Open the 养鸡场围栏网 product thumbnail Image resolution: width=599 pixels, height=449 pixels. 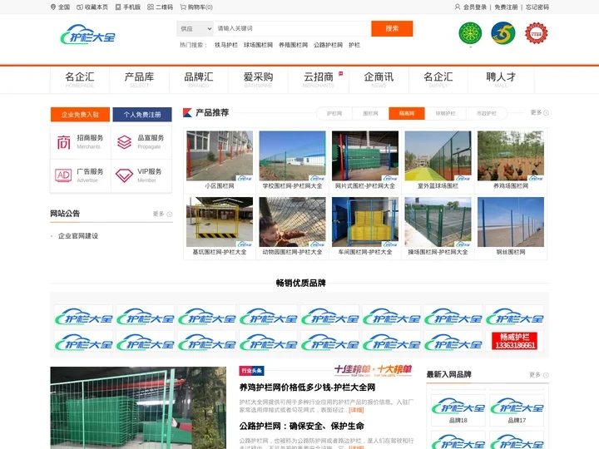point(511,155)
